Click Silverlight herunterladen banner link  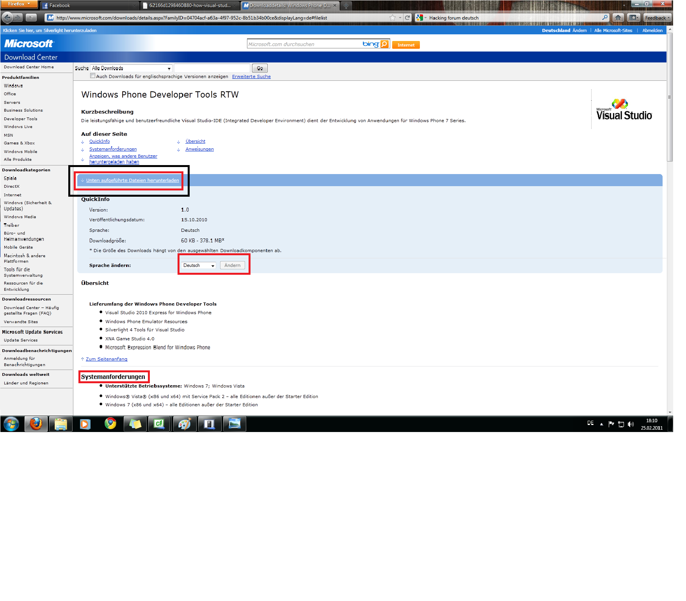click(x=50, y=30)
